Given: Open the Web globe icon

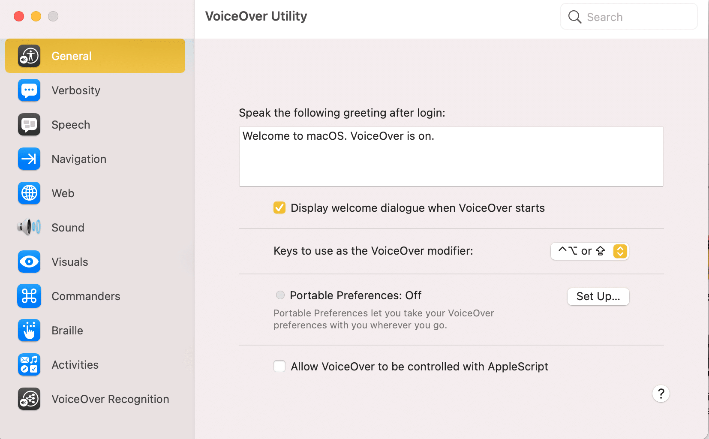Looking at the screenshot, I should tap(28, 193).
